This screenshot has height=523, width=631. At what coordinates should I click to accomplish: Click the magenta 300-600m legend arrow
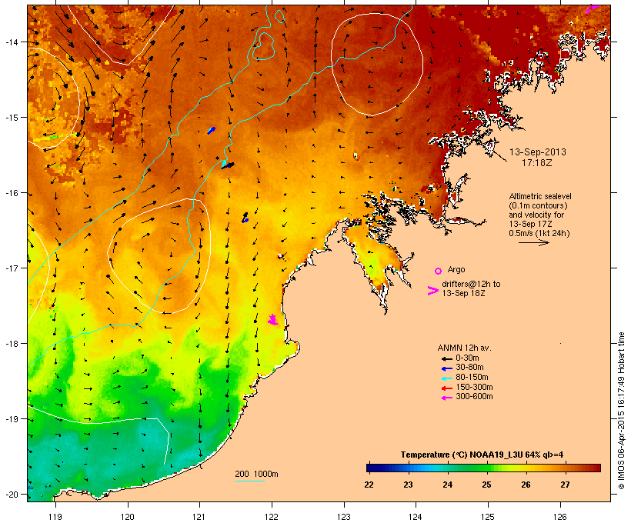(446, 398)
